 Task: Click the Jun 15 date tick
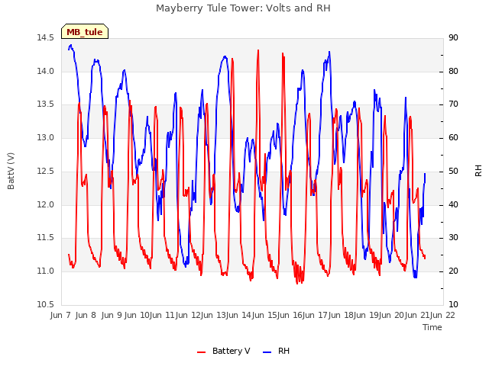[x=263, y=315]
